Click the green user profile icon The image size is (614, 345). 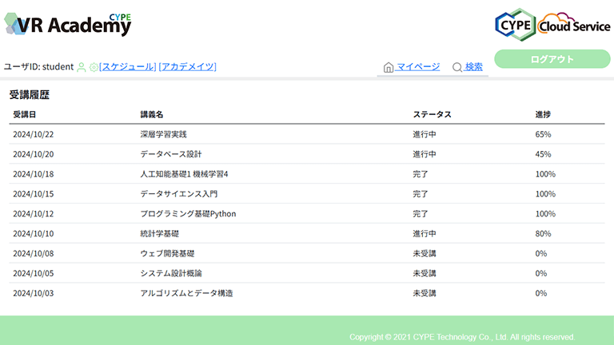(x=82, y=67)
